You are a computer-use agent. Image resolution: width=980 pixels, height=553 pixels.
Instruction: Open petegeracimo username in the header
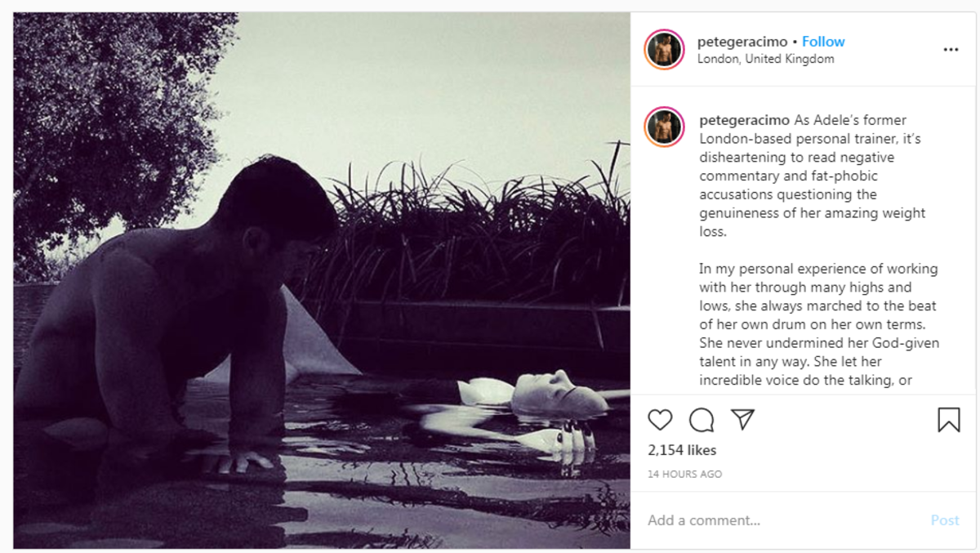pos(742,42)
